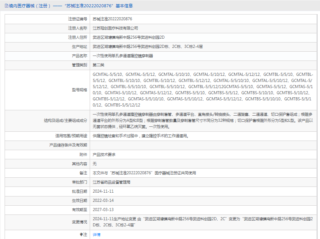Click the 注册证编号 label cell
This screenshot has width=320, height=239.
77,19
